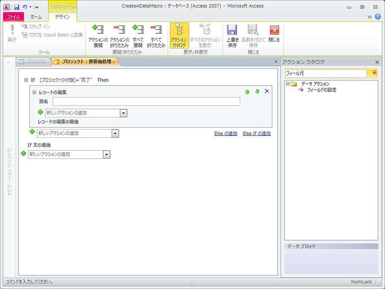Click アクションの折りたたみ collapse action icon
This screenshot has width=385, height=289.
[119, 36]
